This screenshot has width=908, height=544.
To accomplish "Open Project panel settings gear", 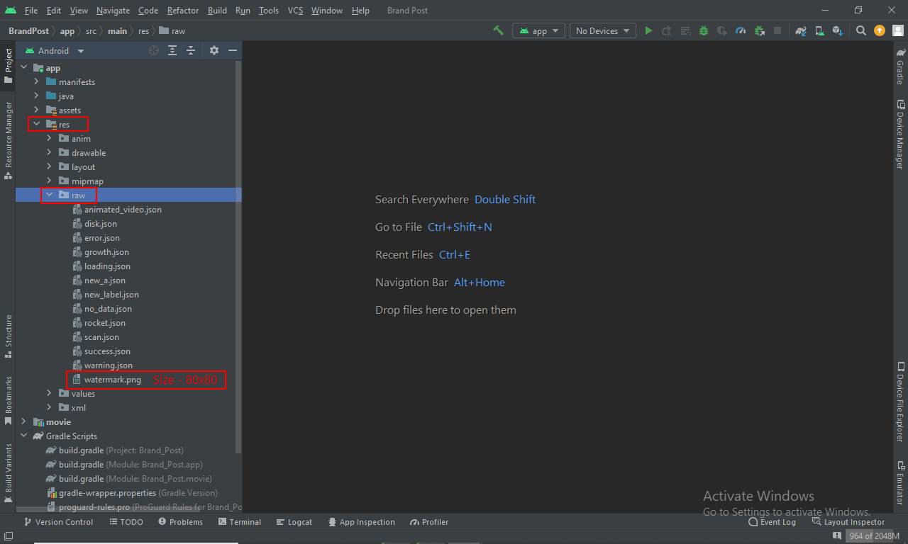I will [x=214, y=50].
